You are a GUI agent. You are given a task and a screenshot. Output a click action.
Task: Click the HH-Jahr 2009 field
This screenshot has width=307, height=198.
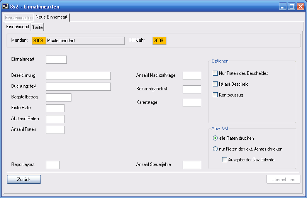[x=159, y=41]
